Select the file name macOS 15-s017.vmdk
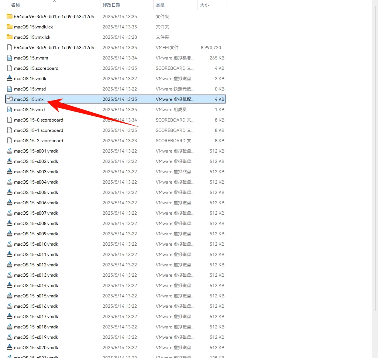 click(36, 317)
